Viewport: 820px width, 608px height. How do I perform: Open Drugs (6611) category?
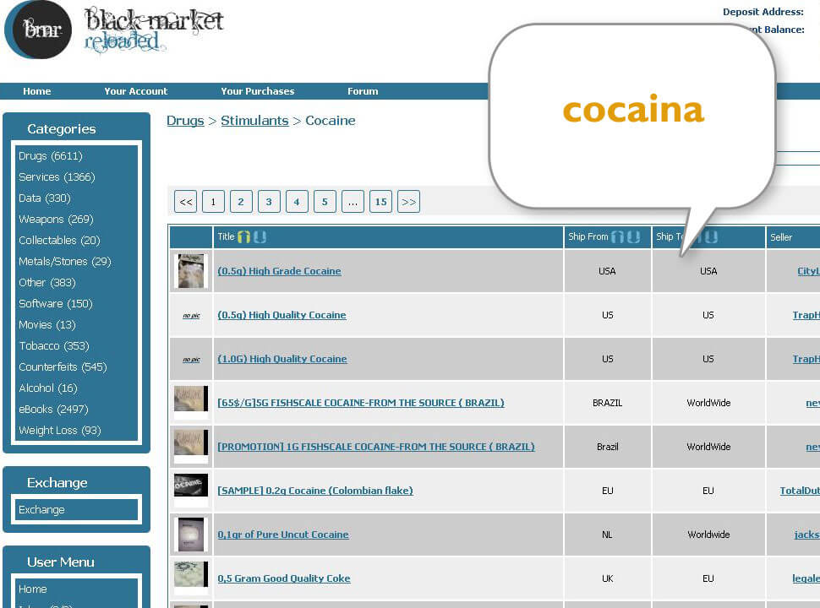[50, 155]
